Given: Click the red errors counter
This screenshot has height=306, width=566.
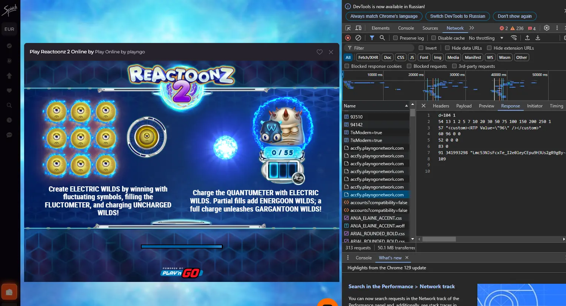Looking at the screenshot, I should (x=503, y=28).
